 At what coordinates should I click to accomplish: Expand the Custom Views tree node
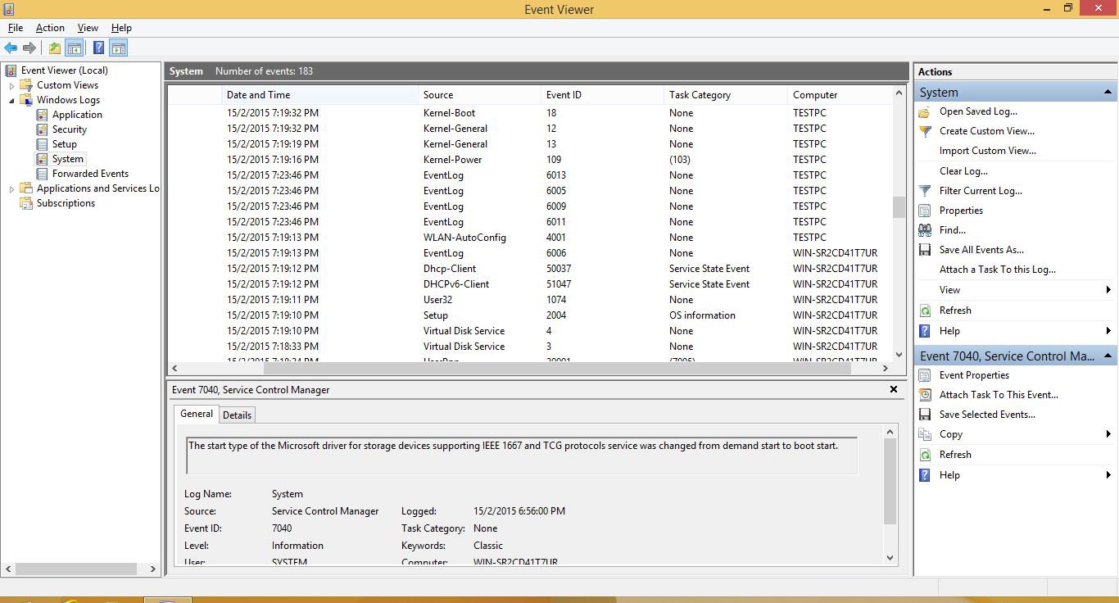[x=11, y=84]
